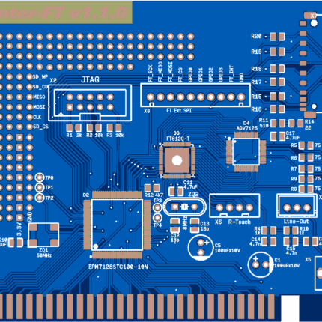Select the Line-Out connector

[x=297, y=206]
